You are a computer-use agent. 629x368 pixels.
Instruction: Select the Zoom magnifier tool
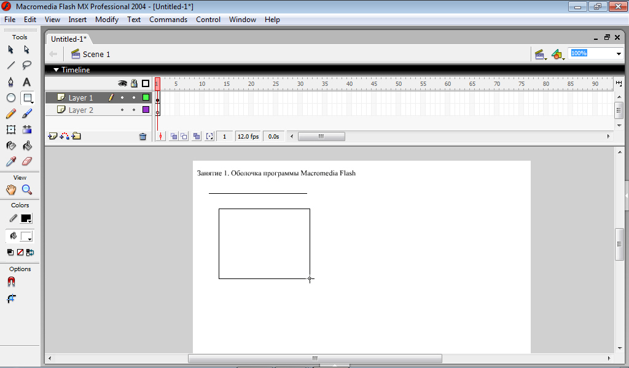click(x=26, y=190)
